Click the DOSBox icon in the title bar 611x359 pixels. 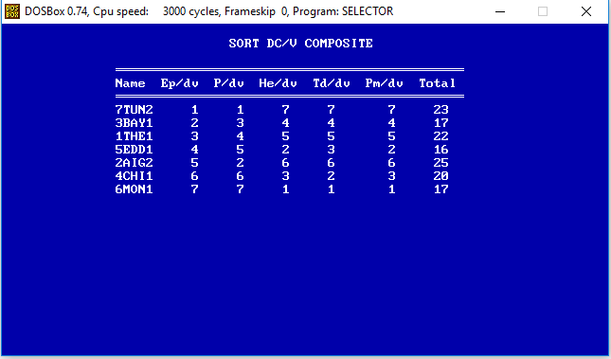click(12, 11)
